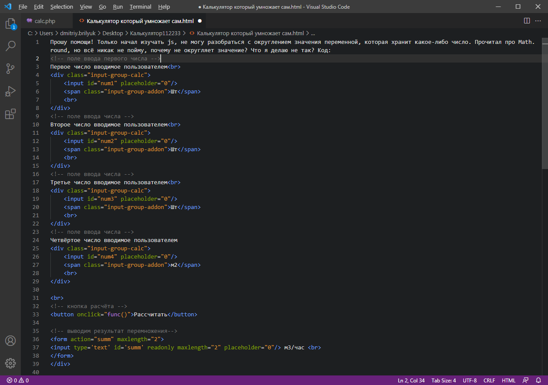The image size is (548, 385).
Task: Open the Go menu
Action: point(102,7)
